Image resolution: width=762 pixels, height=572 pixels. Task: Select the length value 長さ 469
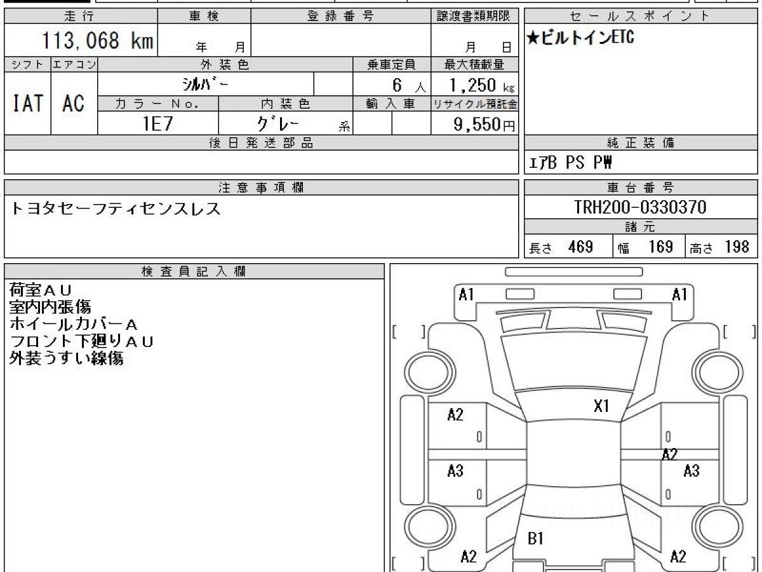(561, 247)
